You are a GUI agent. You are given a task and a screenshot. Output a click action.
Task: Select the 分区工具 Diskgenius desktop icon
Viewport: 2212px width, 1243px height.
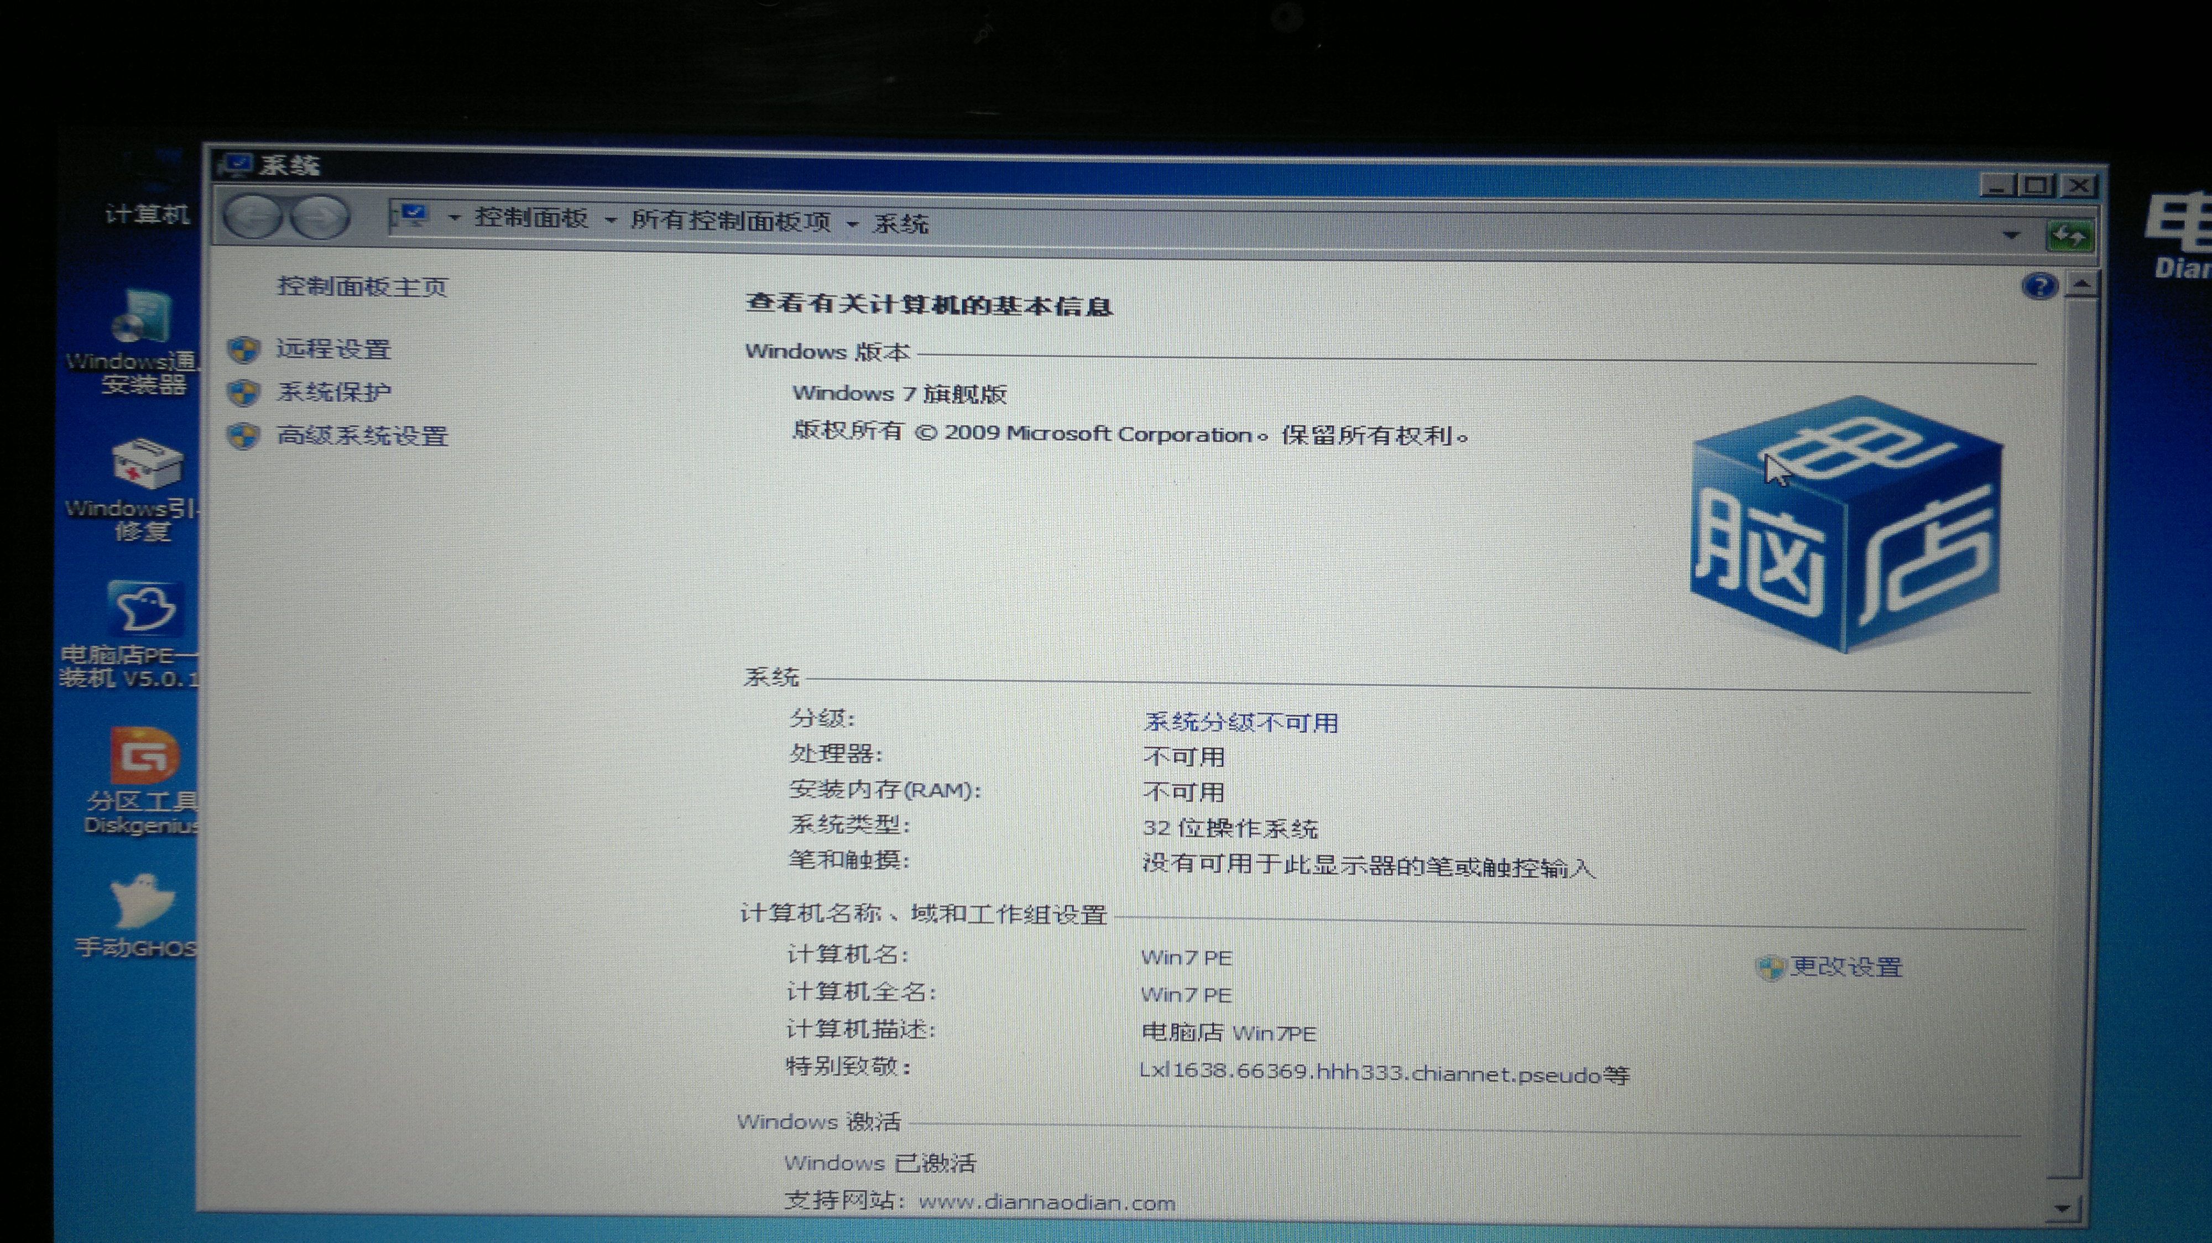(x=142, y=781)
